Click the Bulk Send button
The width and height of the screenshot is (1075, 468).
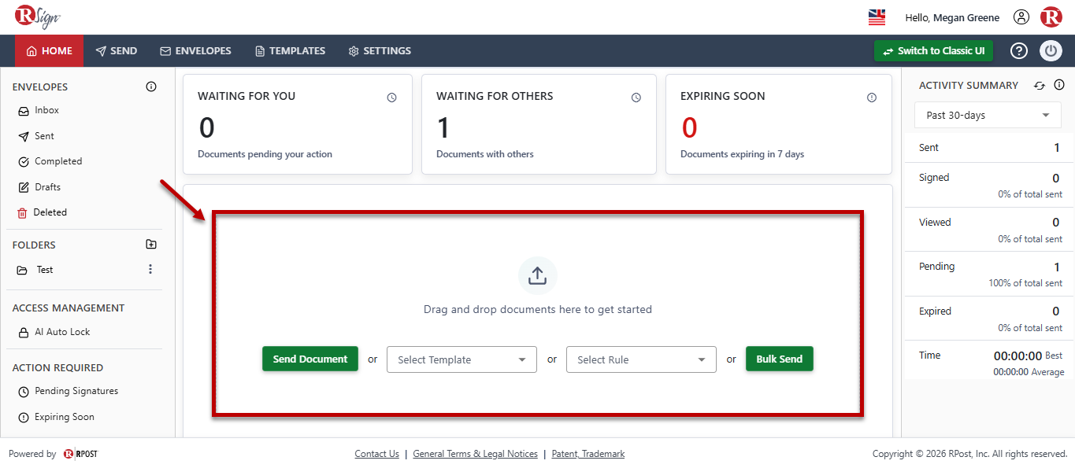point(780,359)
